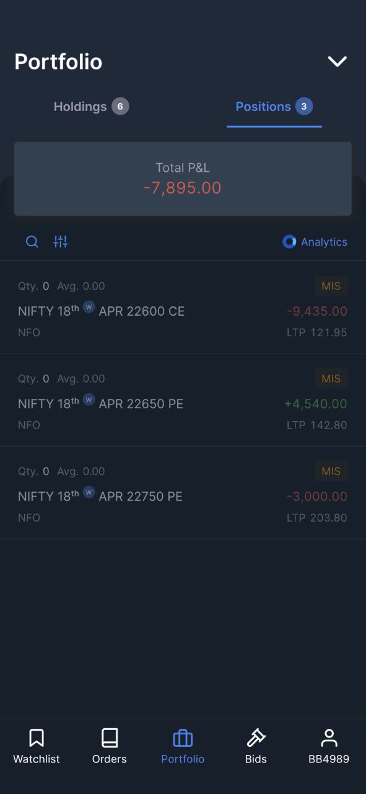Tap MIS tag on 22650 PE

(331, 378)
